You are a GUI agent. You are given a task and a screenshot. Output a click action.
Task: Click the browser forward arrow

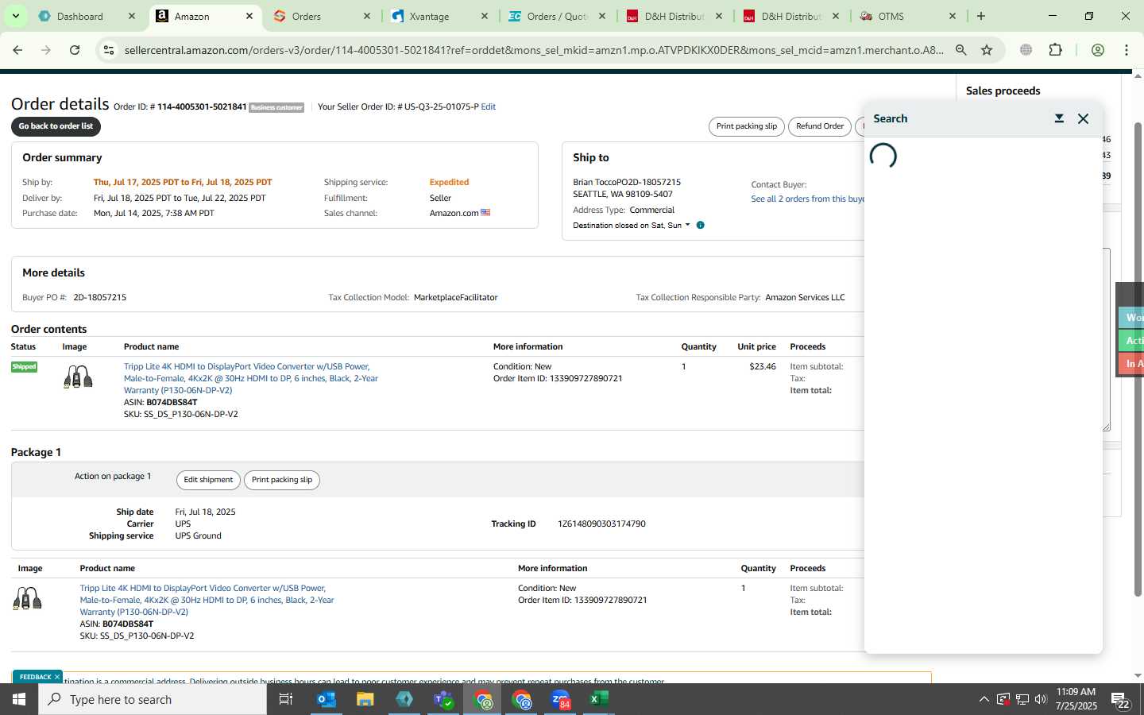pyautogui.click(x=46, y=50)
